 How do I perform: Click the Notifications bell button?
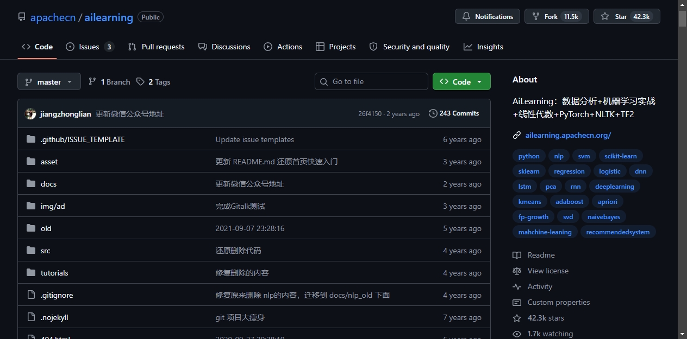(488, 17)
